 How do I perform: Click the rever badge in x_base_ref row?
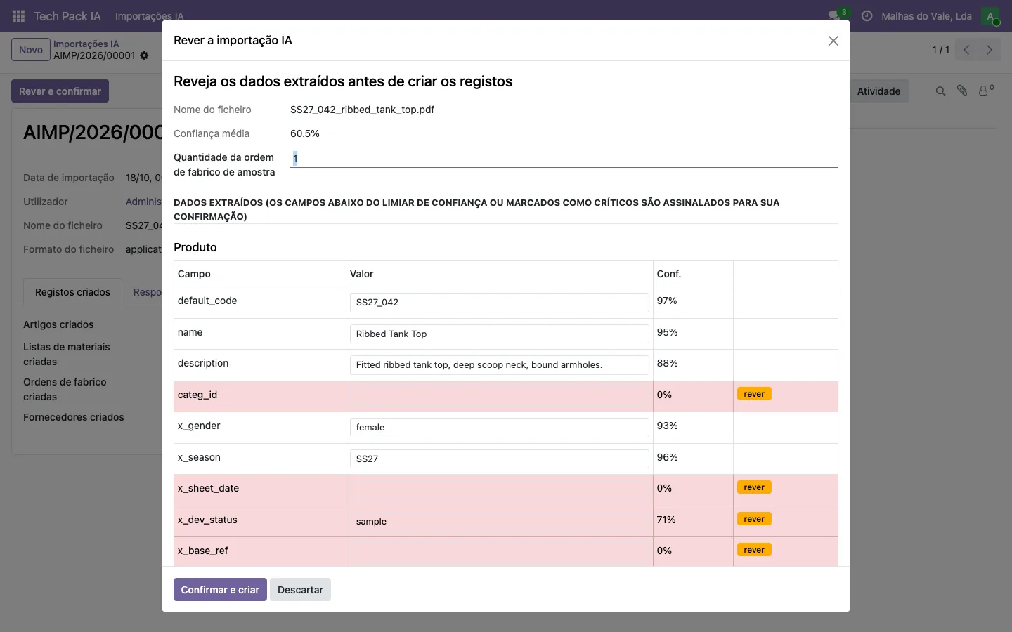(x=754, y=550)
